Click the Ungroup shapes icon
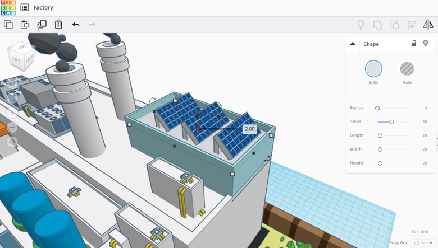This screenshot has width=438, height=248. click(x=394, y=25)
